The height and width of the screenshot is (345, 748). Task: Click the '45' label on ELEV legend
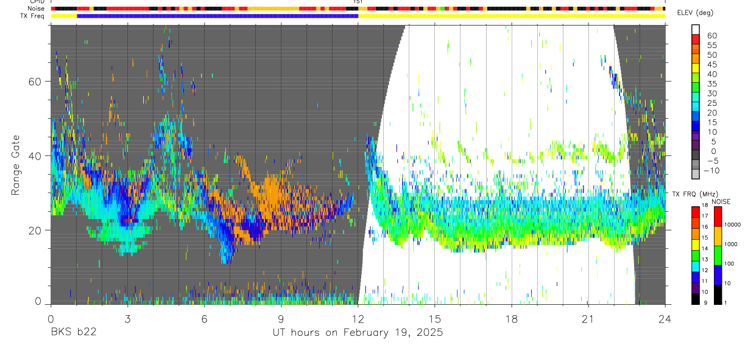click(712, 64)
